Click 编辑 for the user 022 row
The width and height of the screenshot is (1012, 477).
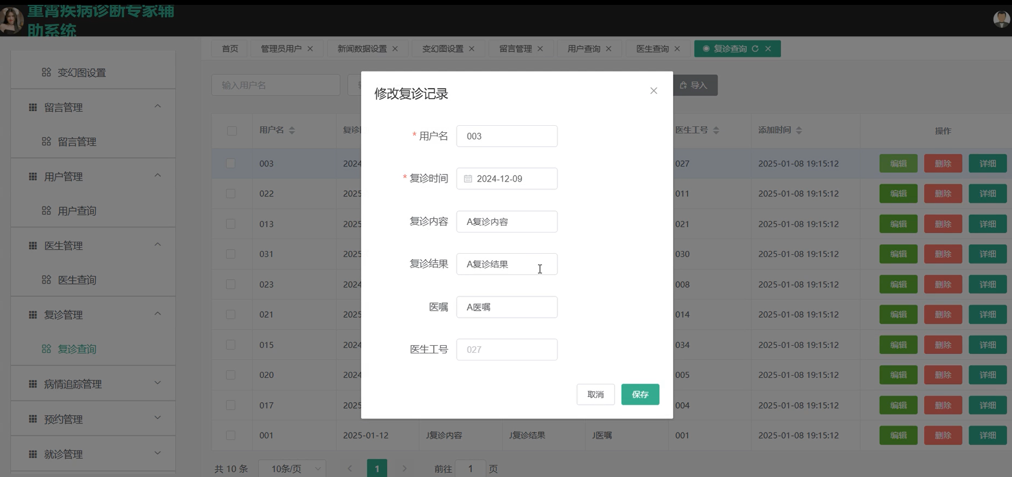(898, 194)
